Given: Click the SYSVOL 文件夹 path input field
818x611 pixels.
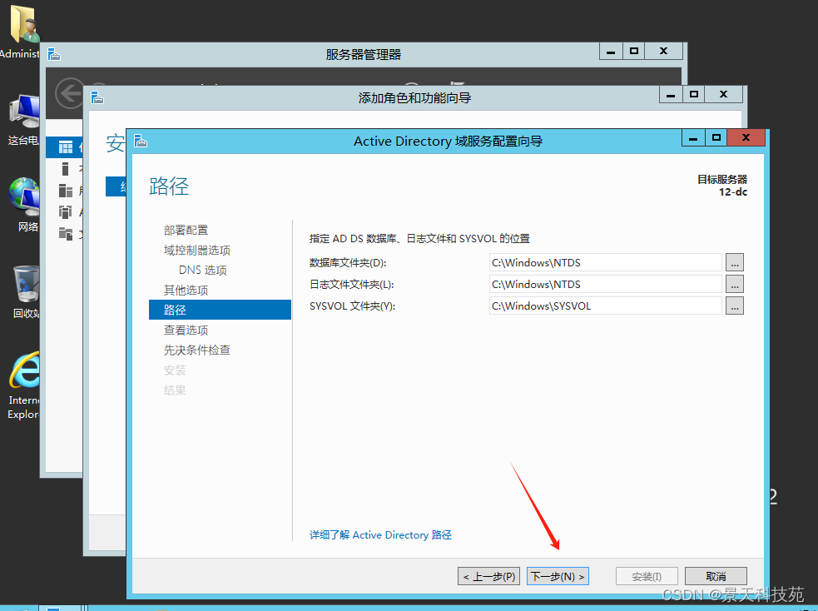Looking at the screenshot, I should [606, 306].
